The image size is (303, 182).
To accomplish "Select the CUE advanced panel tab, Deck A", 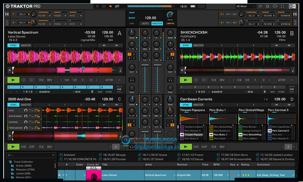I will (x=119, y=89).
